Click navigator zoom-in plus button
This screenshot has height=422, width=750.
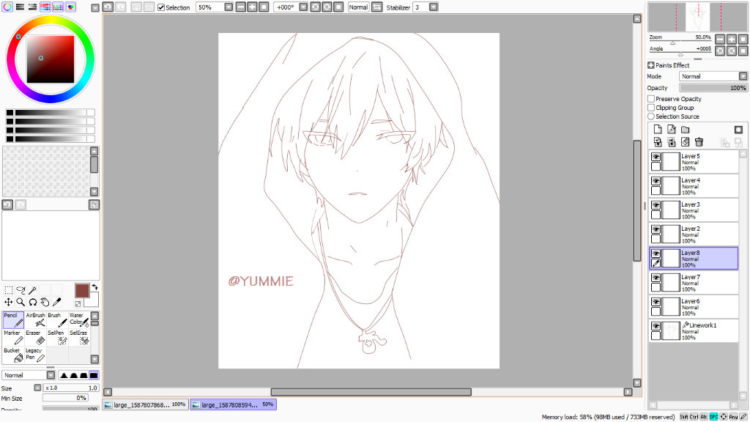click(x=732, y=40)
